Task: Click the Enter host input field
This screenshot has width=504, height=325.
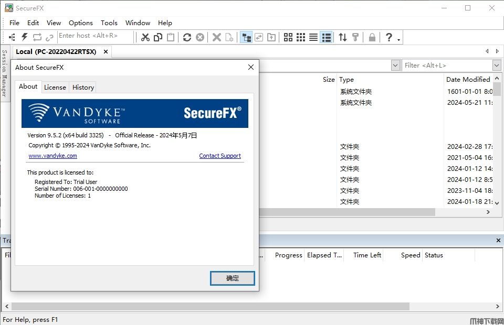Action: 95,36
